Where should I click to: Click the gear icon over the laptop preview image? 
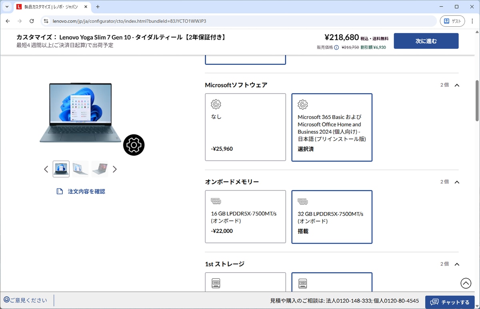click(134, 145)
